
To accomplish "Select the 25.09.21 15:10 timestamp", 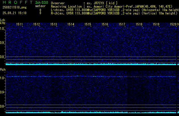I will click(14, 13).
